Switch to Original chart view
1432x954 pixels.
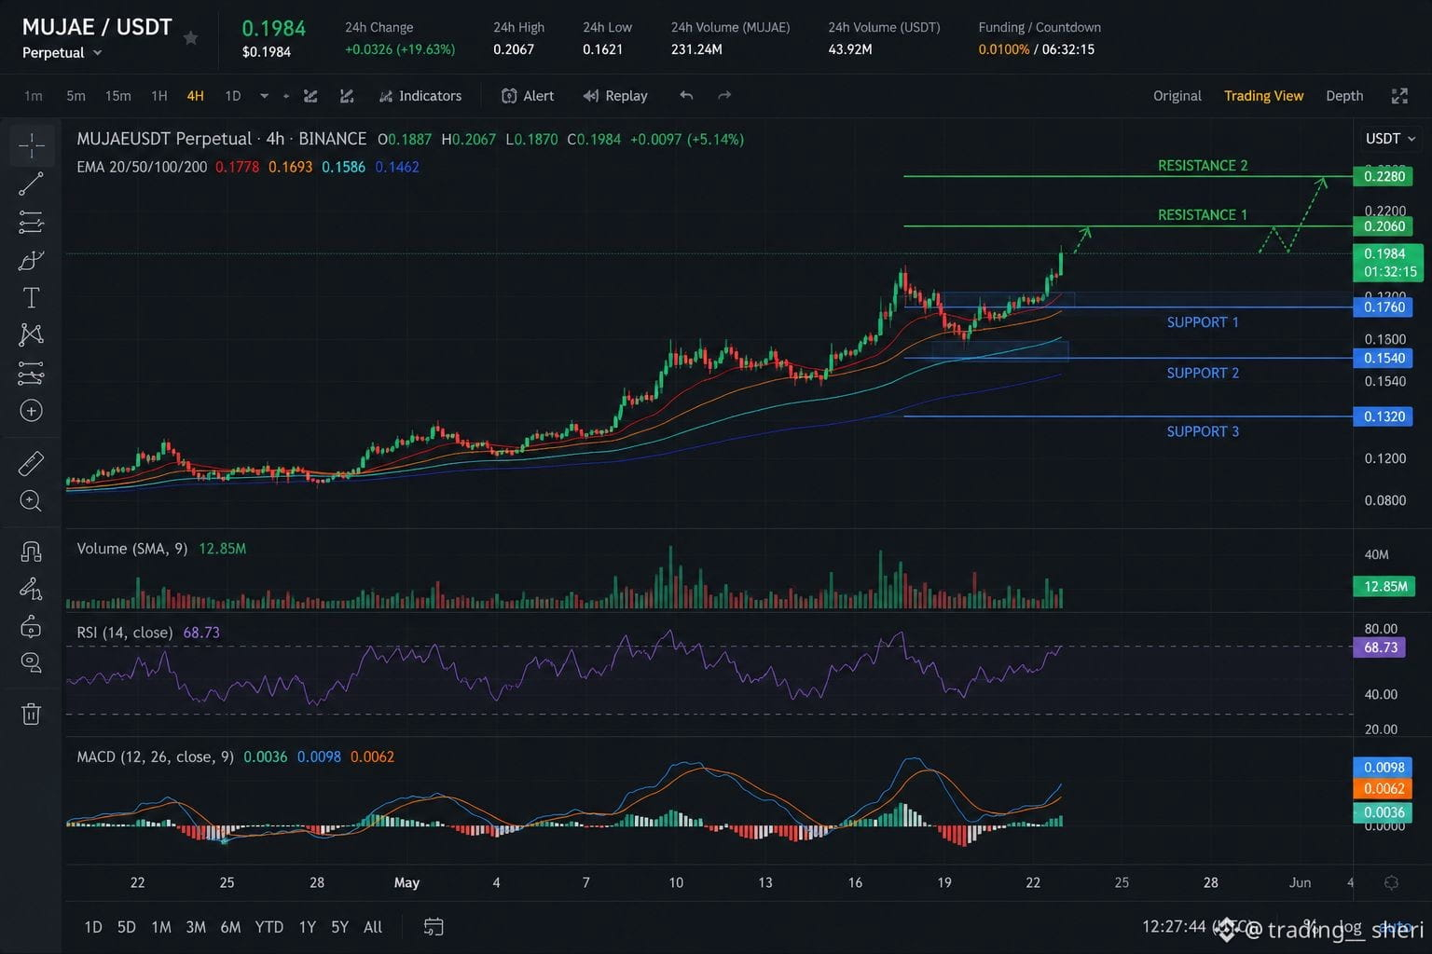coord(1177,96)
